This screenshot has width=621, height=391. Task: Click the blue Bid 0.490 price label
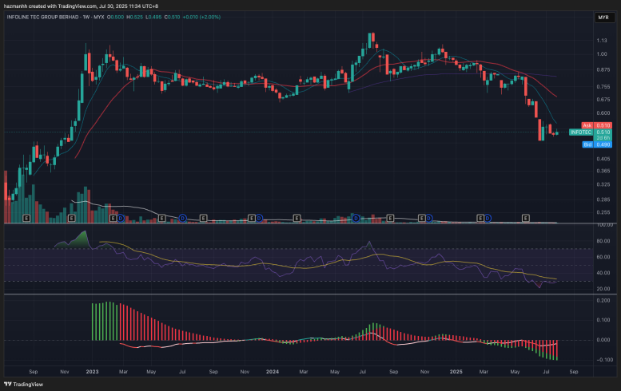597,144
